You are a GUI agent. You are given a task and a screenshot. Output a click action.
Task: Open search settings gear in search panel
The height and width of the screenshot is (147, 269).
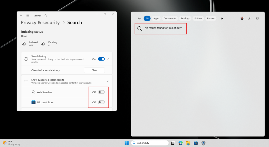pos(257,19)
